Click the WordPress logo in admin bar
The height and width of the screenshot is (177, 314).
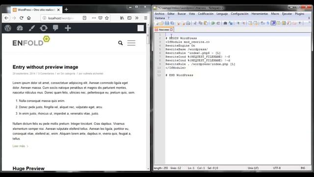[x=8, y=28]
